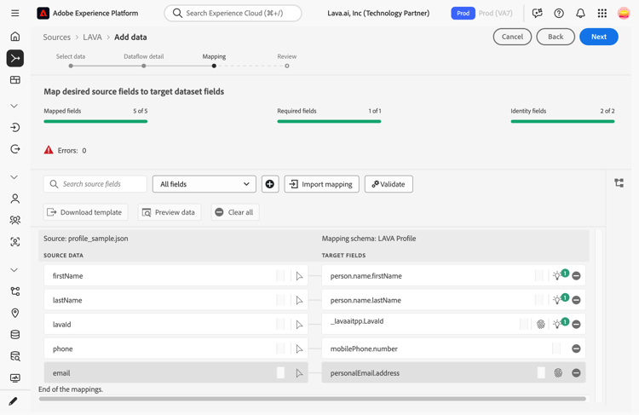Open the Datasets sidebar icon
Screen dimensions: 639x415
pos(15,335)
